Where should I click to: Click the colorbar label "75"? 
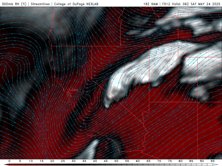tap(170, 161)
